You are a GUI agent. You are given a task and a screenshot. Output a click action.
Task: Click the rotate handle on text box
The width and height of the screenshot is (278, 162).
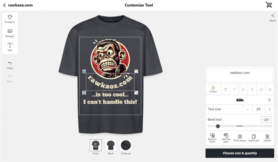[x=136, y=71]
